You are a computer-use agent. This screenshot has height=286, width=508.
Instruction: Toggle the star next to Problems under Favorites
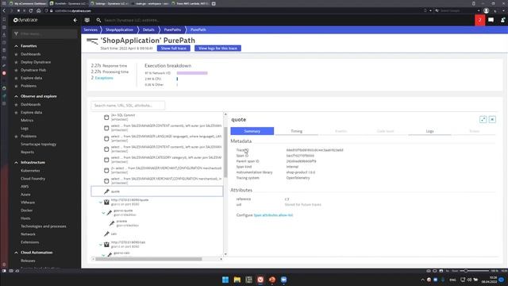click(16, 86)
